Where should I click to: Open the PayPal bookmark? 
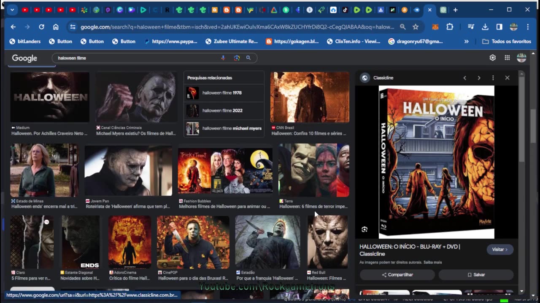tap(170, 41)
